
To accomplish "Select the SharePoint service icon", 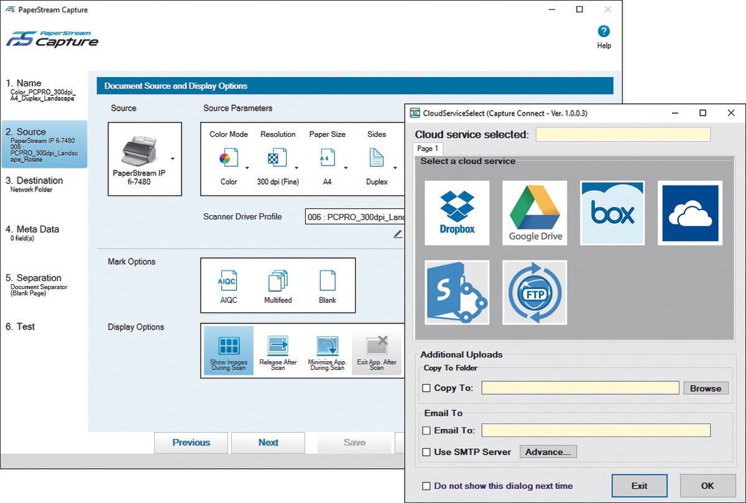I will (x=457, y=292).
